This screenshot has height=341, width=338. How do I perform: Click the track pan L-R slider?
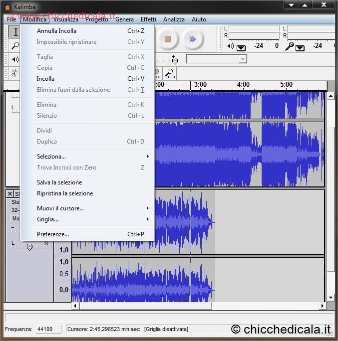pyautogui.click(x=29, y=246)
